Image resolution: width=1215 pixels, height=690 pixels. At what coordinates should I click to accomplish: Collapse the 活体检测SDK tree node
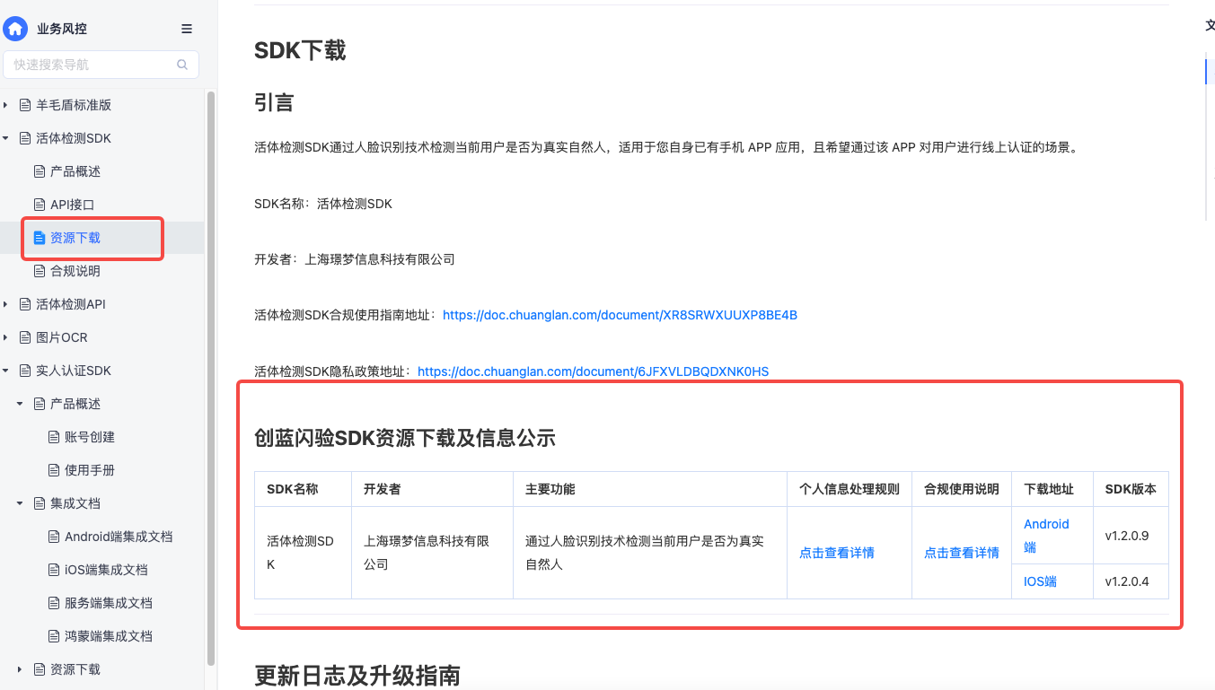click(x=6, y=138)
